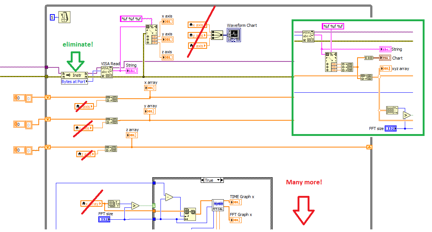432x232 pixels.
Task: Select the top left shift register terminal
Action: (x=48, y=97)
